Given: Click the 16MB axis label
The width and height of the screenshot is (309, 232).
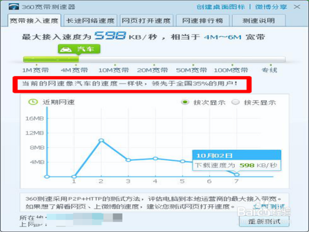Looking at the screenshot, I should coord(35,119).
